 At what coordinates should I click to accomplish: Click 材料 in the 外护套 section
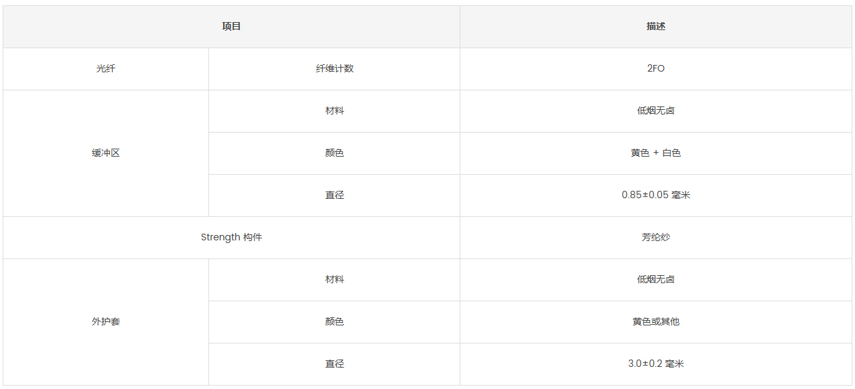334,280
